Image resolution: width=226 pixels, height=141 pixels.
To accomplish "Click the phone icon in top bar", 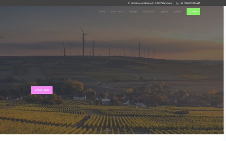I will (x=177, y=3).
